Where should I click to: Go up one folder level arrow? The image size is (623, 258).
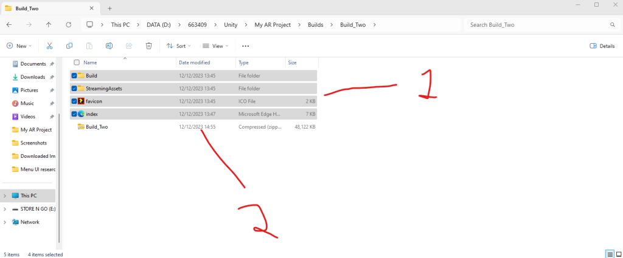pos(49,25)
